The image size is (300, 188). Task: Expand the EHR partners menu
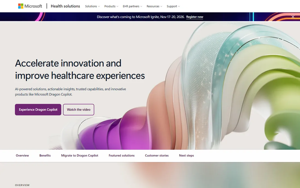(x=132, y=6)
